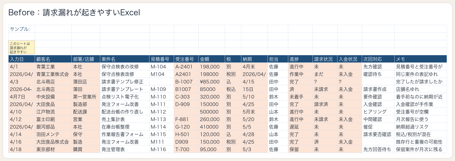
Task: Select project cell 在庫台帳整理
Action: [125, 127]
